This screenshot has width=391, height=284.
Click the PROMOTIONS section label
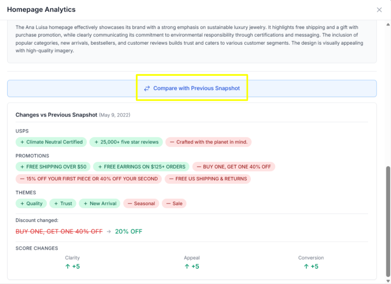pyautogui.click(x=32, y=156)
